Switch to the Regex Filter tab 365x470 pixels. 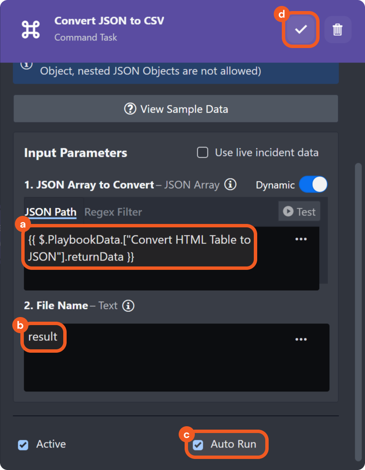pyautogui.click(x=113, y=212)
